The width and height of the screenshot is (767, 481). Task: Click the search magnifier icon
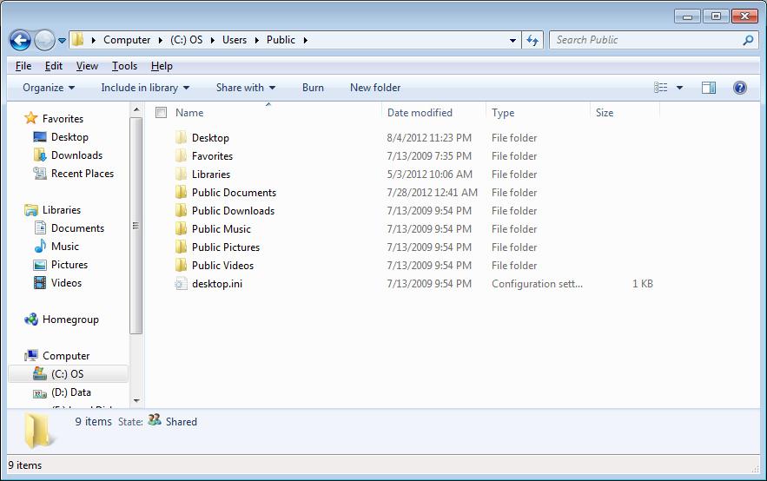pyautogui.click(x=748, y=40)
